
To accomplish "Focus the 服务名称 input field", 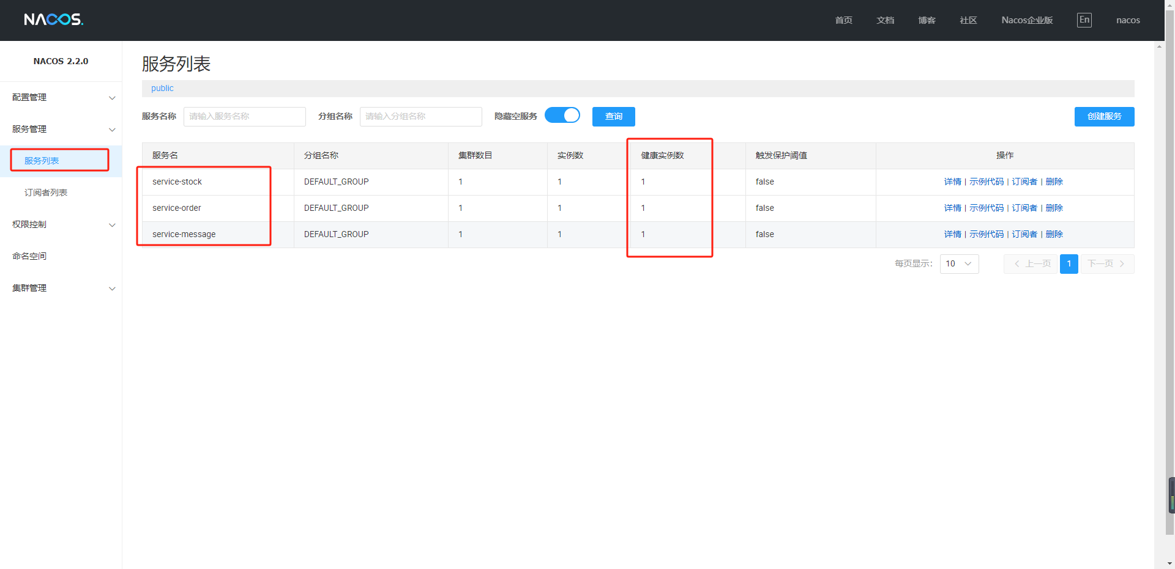I will [245, 117].
